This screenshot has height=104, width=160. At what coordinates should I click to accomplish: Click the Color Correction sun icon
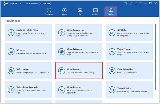coord(112,71)
